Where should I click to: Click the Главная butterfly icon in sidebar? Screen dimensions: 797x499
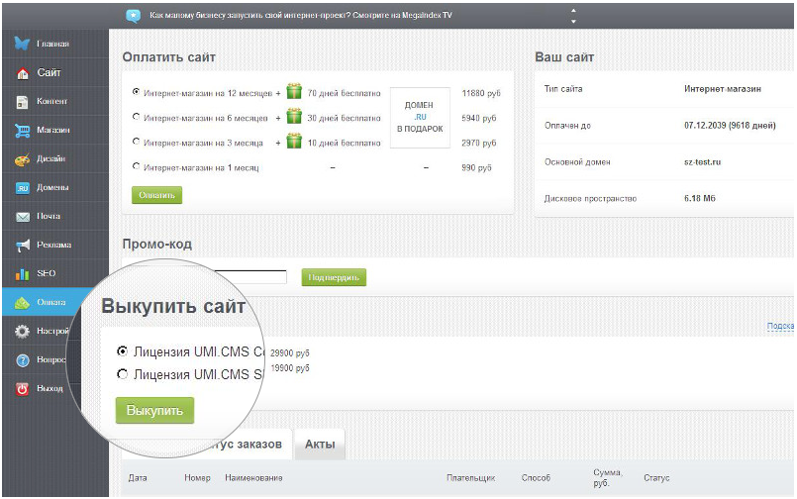(22, 44)
